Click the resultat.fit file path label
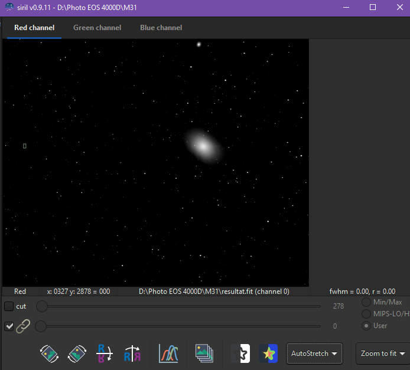The image size is (410, 370). 214,292
